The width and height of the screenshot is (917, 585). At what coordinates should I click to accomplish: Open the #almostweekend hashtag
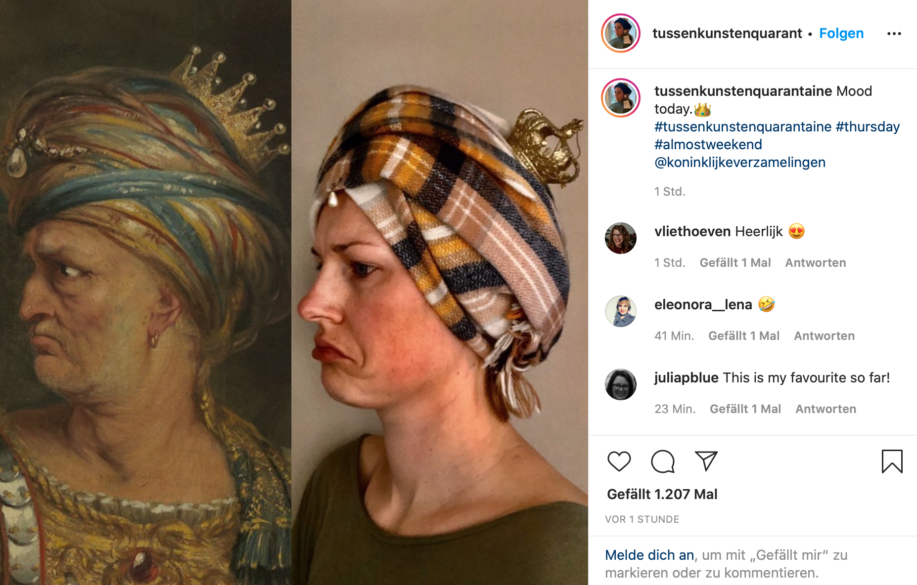click(x=708, y=144)
